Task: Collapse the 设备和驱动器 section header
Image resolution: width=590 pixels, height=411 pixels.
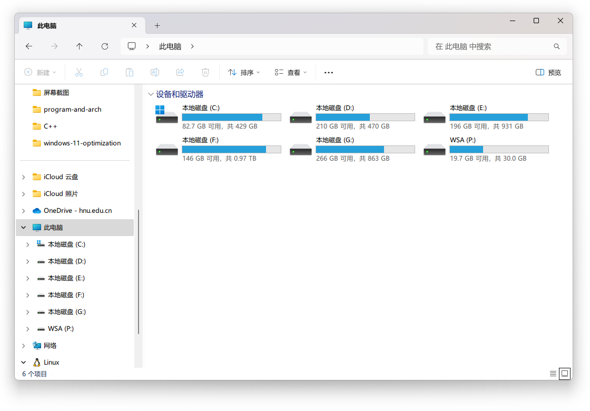Action: click(x=151, y=94)
